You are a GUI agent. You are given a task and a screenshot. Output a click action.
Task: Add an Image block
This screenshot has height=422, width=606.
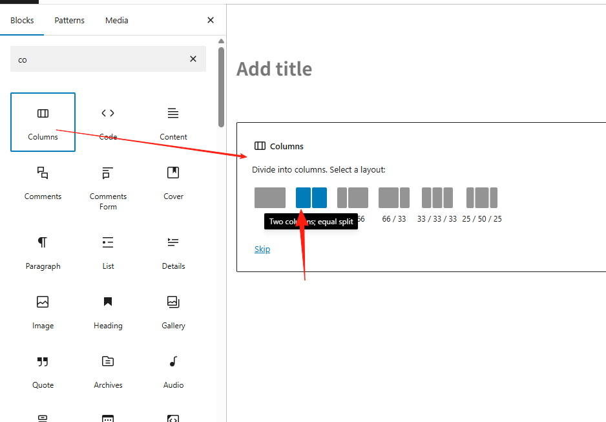(x=43, y=310)
